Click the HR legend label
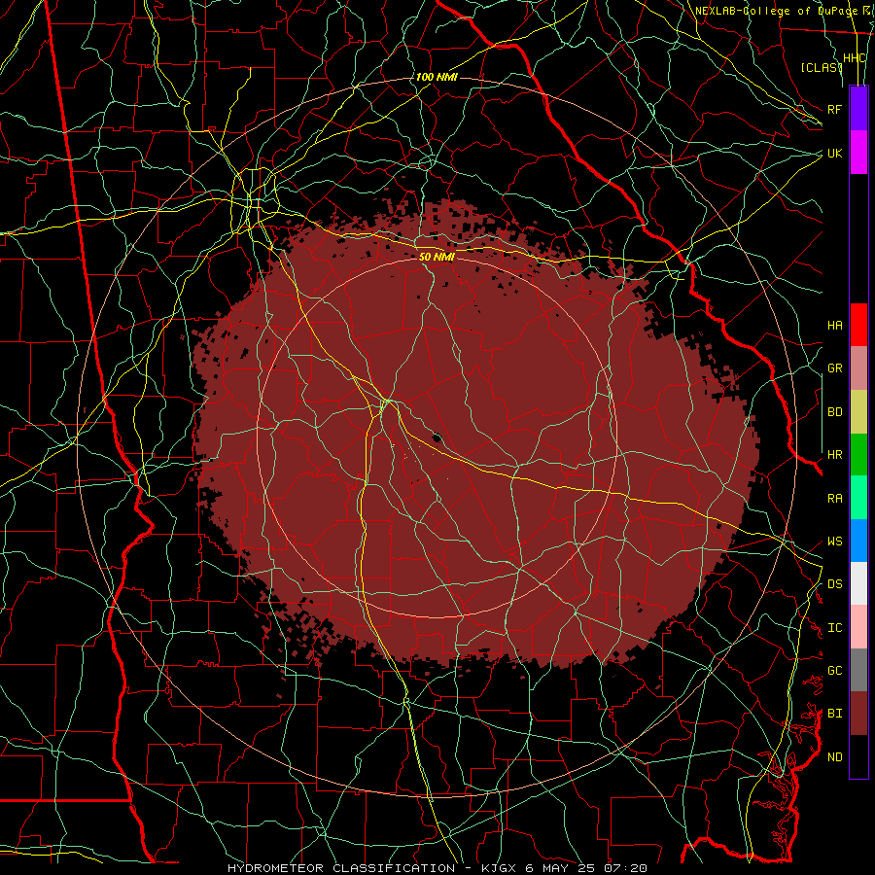875x875 pixels. [x=834, y=455]
